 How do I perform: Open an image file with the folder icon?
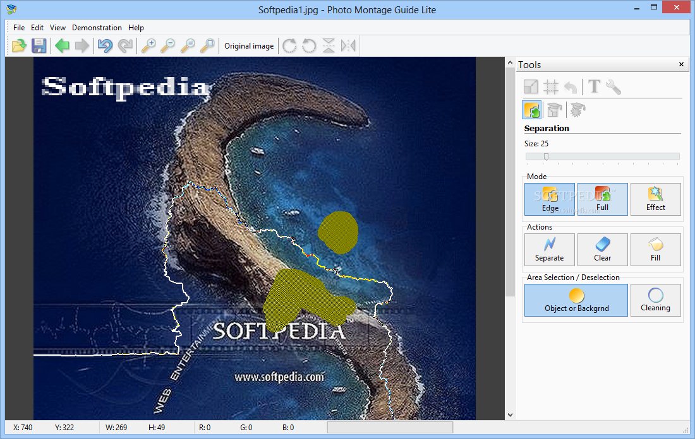coord(19,45)
